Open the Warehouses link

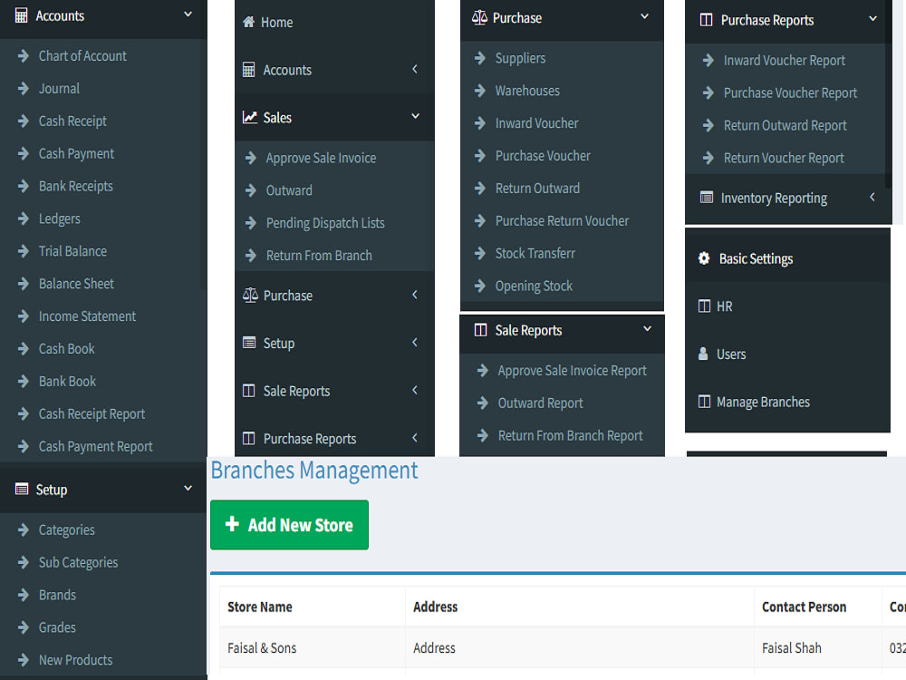527,91
